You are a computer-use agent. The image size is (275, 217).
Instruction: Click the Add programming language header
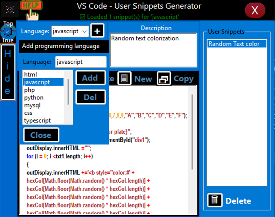pos(64,46)
